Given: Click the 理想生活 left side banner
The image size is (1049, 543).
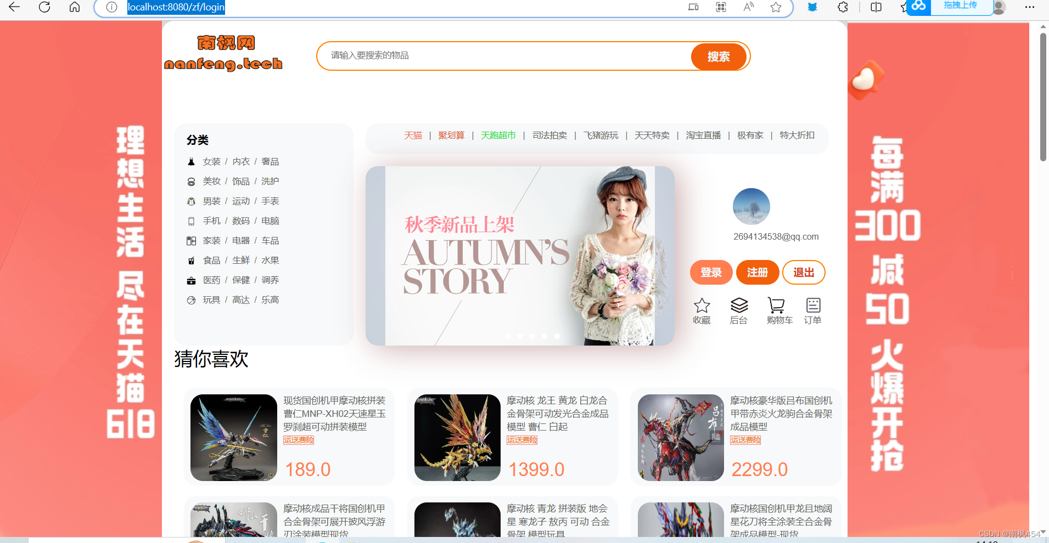Looking at the screenshot, I should click(131, 283).
